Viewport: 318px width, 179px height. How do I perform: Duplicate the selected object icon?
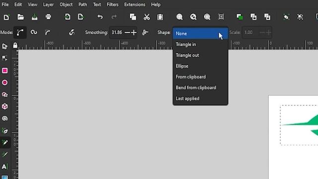tap(239, 17)
